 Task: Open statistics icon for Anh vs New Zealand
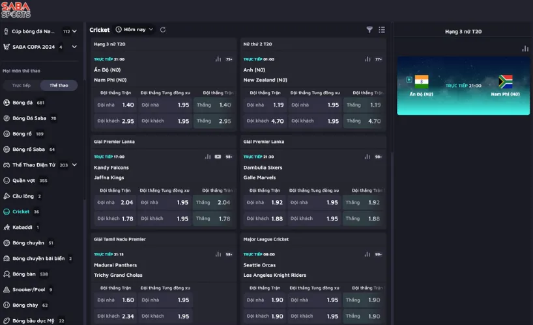[368, 59]
